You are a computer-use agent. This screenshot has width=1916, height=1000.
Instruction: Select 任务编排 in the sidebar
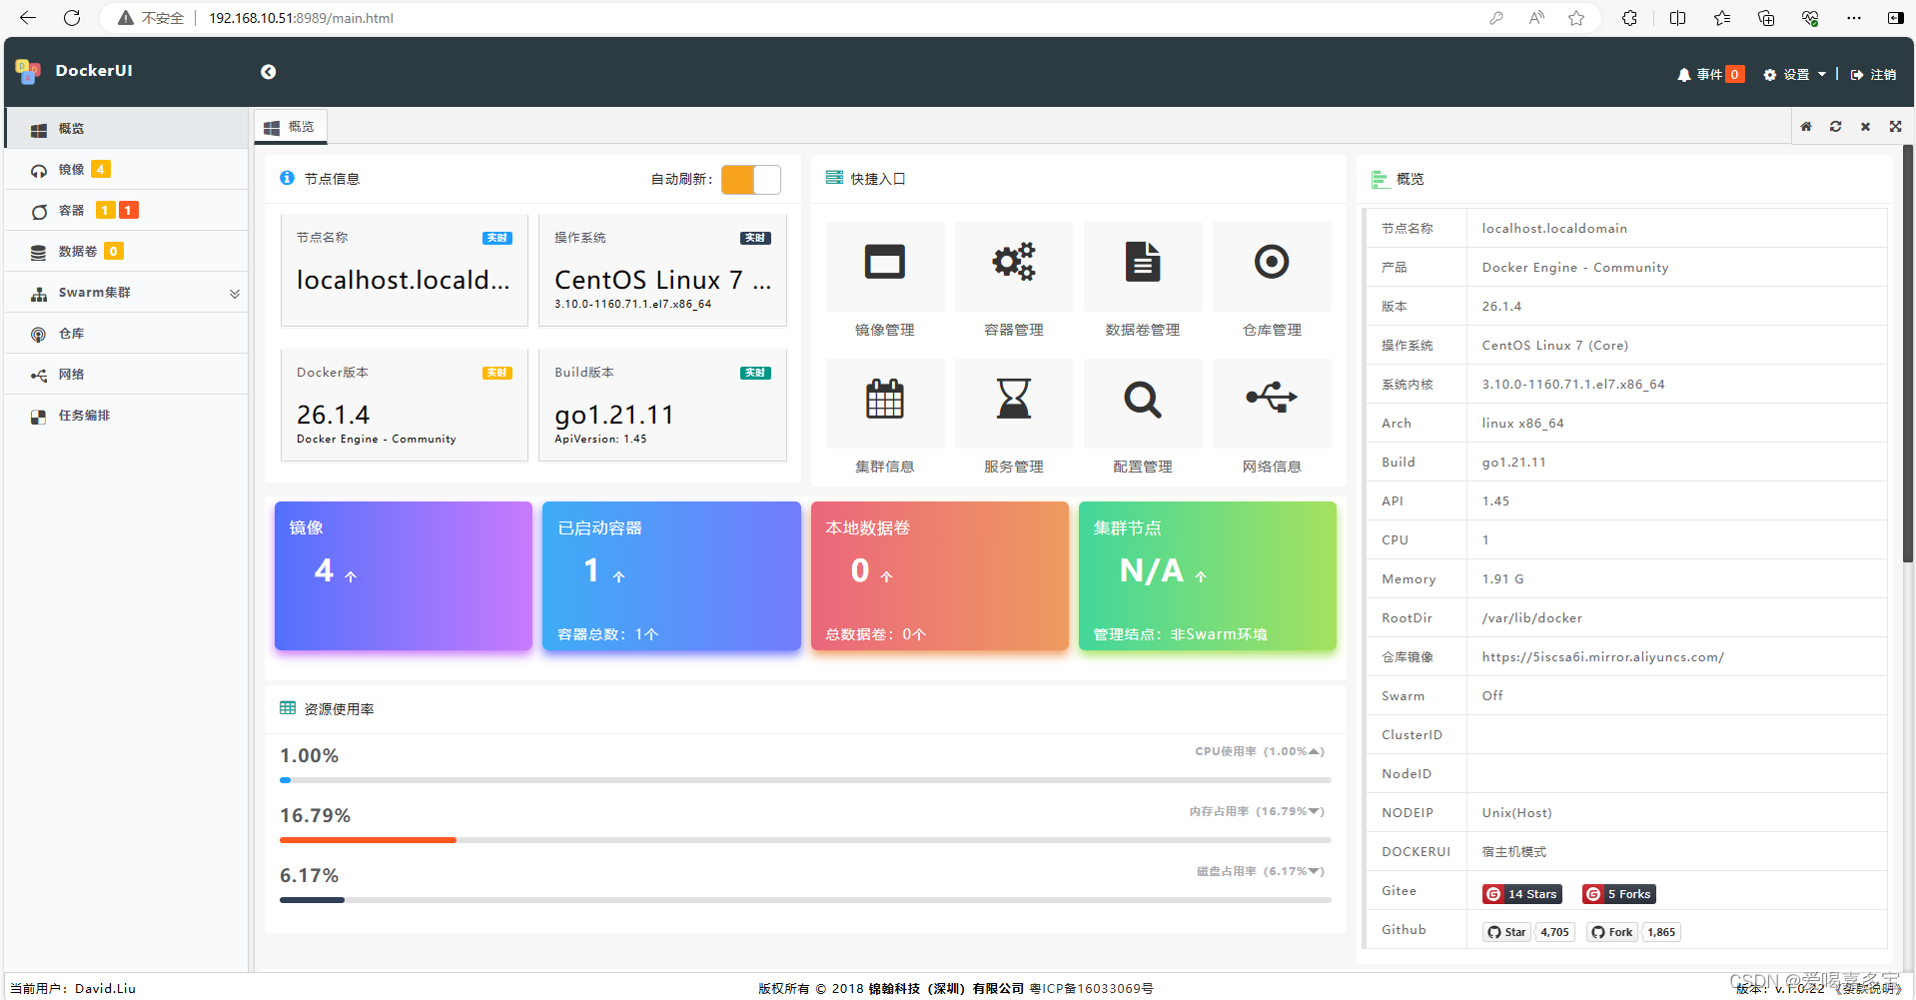coord(127,416)
